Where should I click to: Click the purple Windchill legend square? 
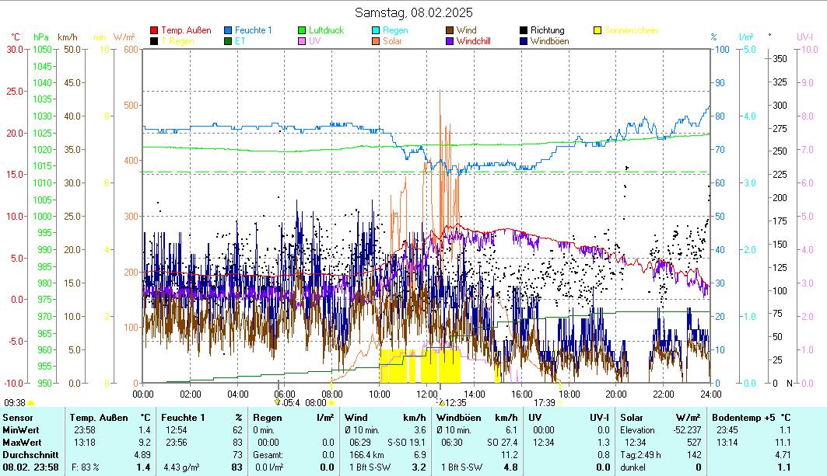(x=450, y=41)
